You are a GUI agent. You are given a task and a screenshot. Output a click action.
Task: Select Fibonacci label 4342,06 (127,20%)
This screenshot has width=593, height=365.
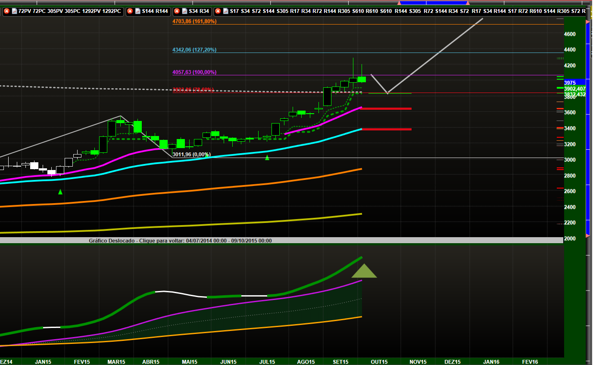pyautogui.click(x=194, y=50)
